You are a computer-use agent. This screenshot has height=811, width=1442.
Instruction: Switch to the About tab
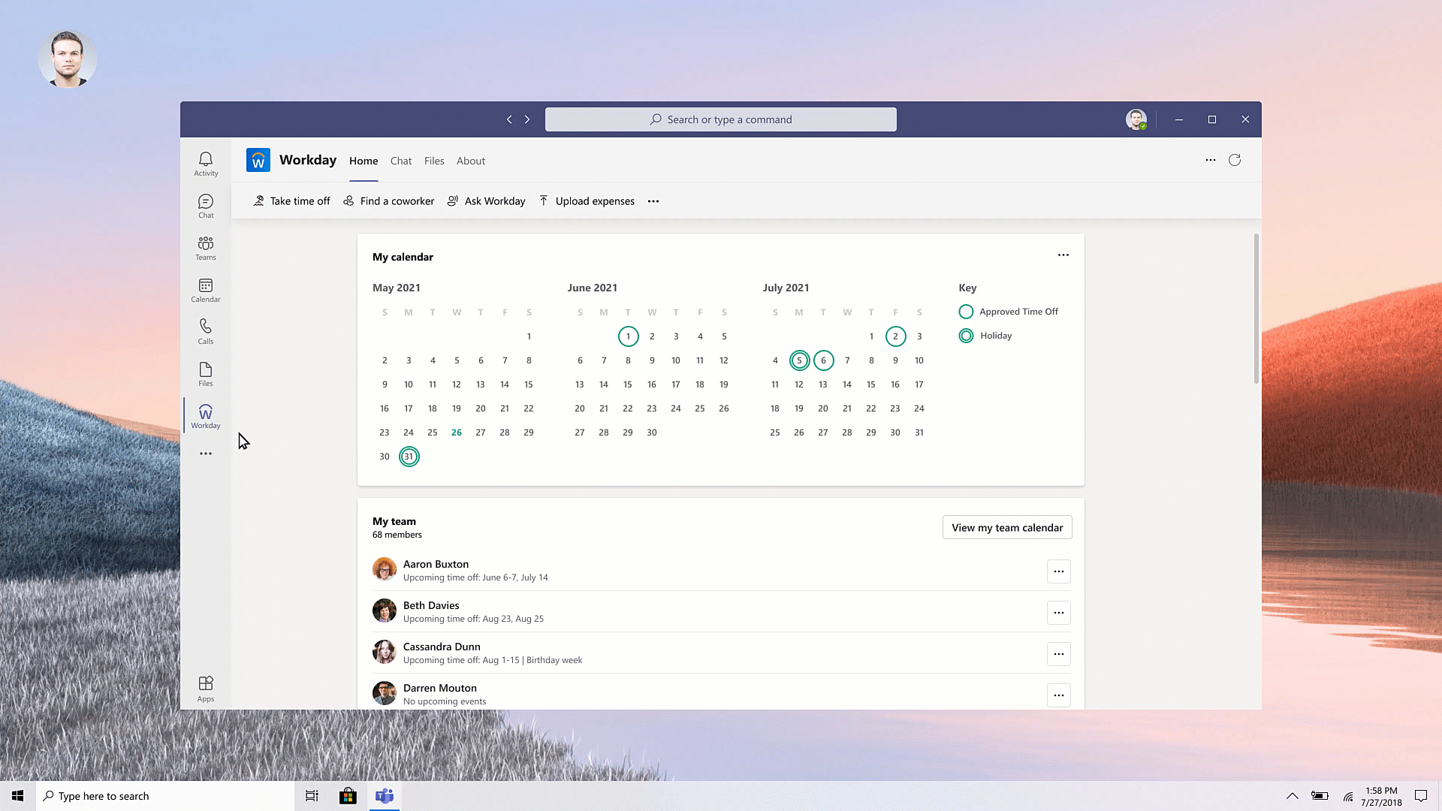[x=471, y=161]
